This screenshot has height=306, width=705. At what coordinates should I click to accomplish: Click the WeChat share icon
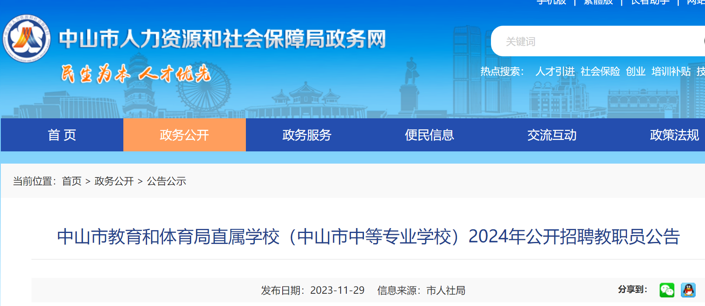click(x=667, y=290)
